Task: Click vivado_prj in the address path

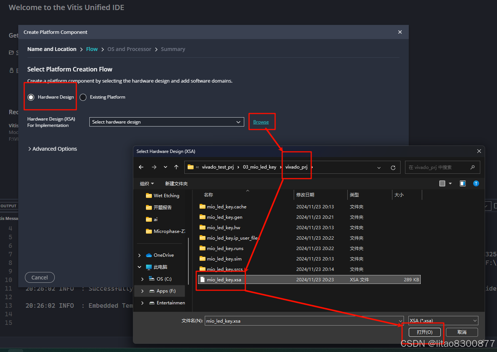Action: click(x=296, y=167)
